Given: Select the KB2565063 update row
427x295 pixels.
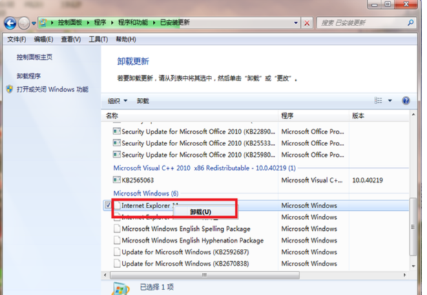Looking at the screenshot, I should click(x=256, y=180).
